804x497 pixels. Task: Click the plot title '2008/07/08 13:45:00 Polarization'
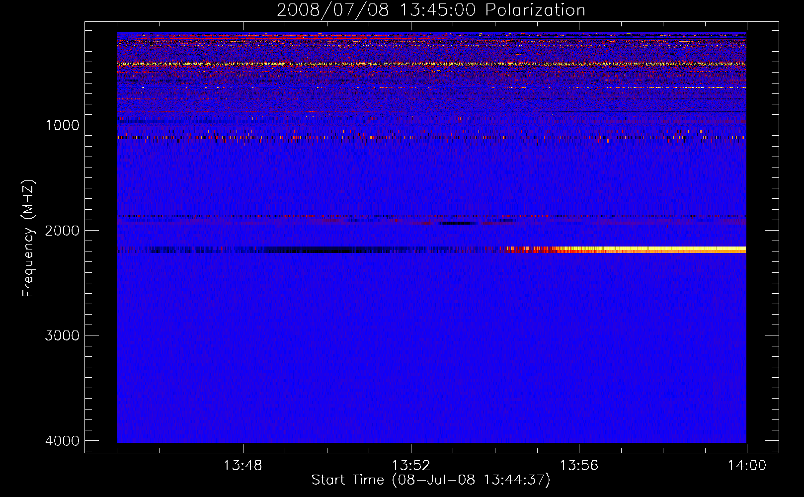[x=431, y=10]
